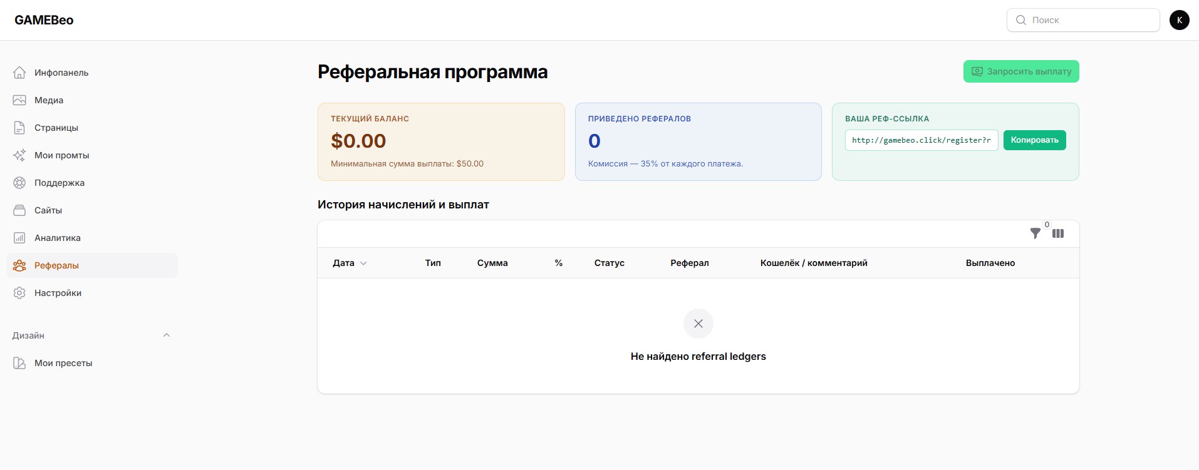The height and width of the screenshot is (470, 1199).
Task: Click the Сумма column header
Action: (x=492, y=263)
